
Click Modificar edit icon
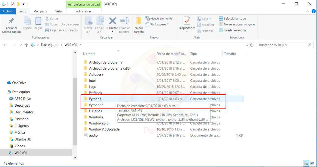tap(199, 25)
